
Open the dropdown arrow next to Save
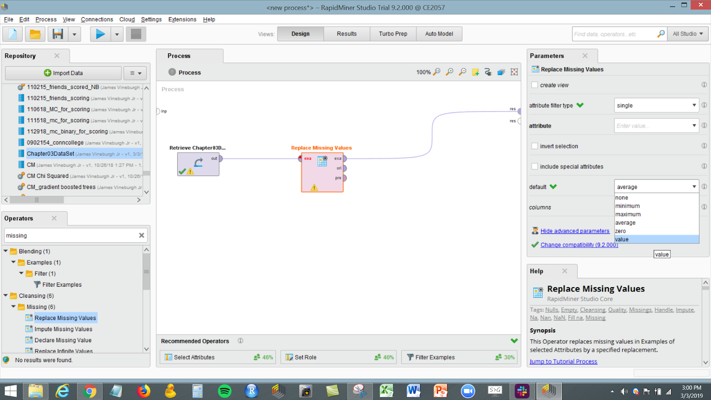tap(74, 34)
